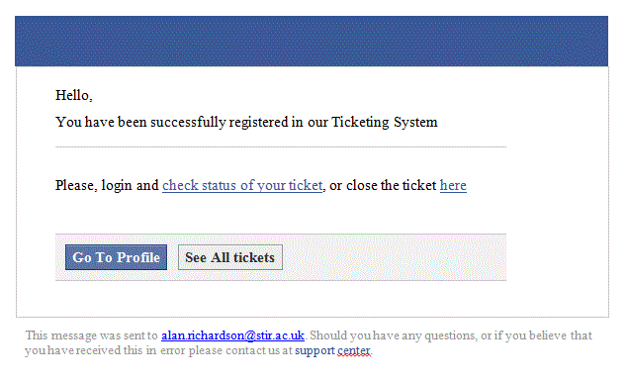Open the See All tickets button

[x=230, y=257]
